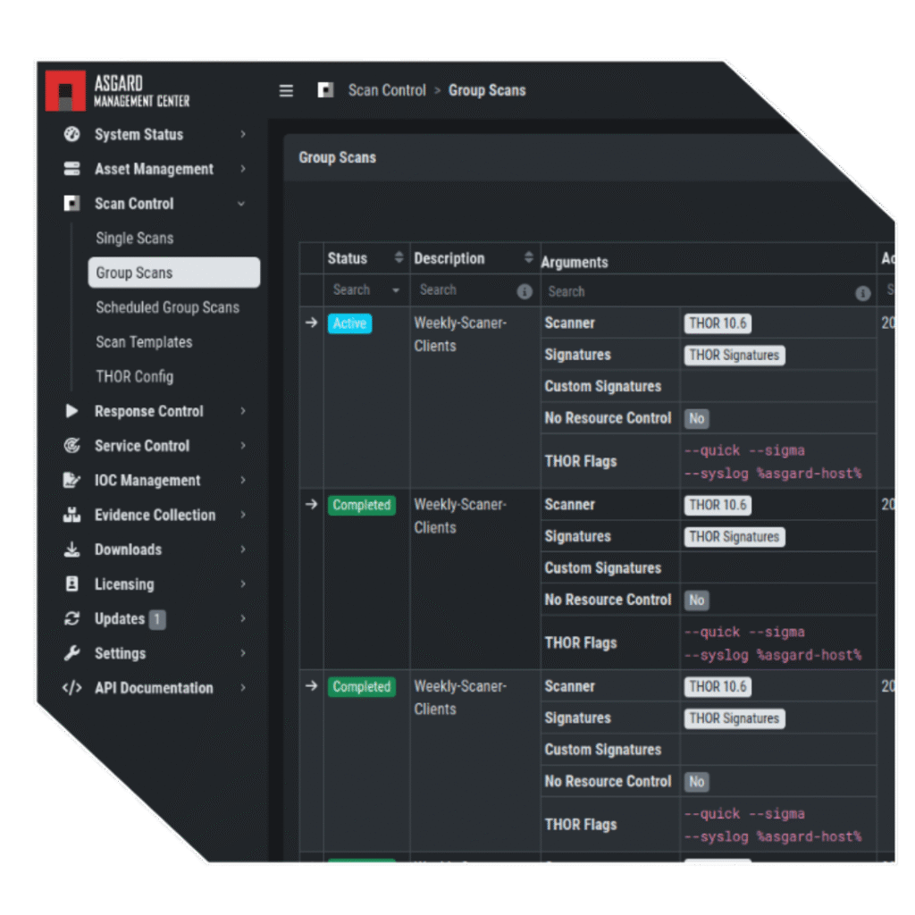Open the Asset Management menu

[154, 169]
